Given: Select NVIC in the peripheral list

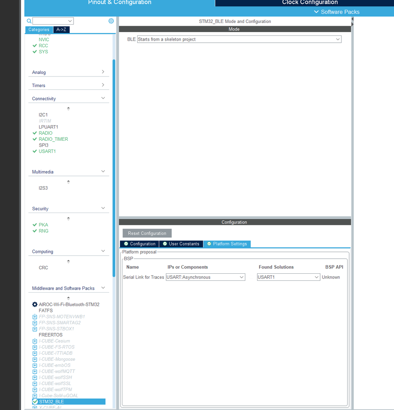Looking at the screenshot, I should click(44, 39).
